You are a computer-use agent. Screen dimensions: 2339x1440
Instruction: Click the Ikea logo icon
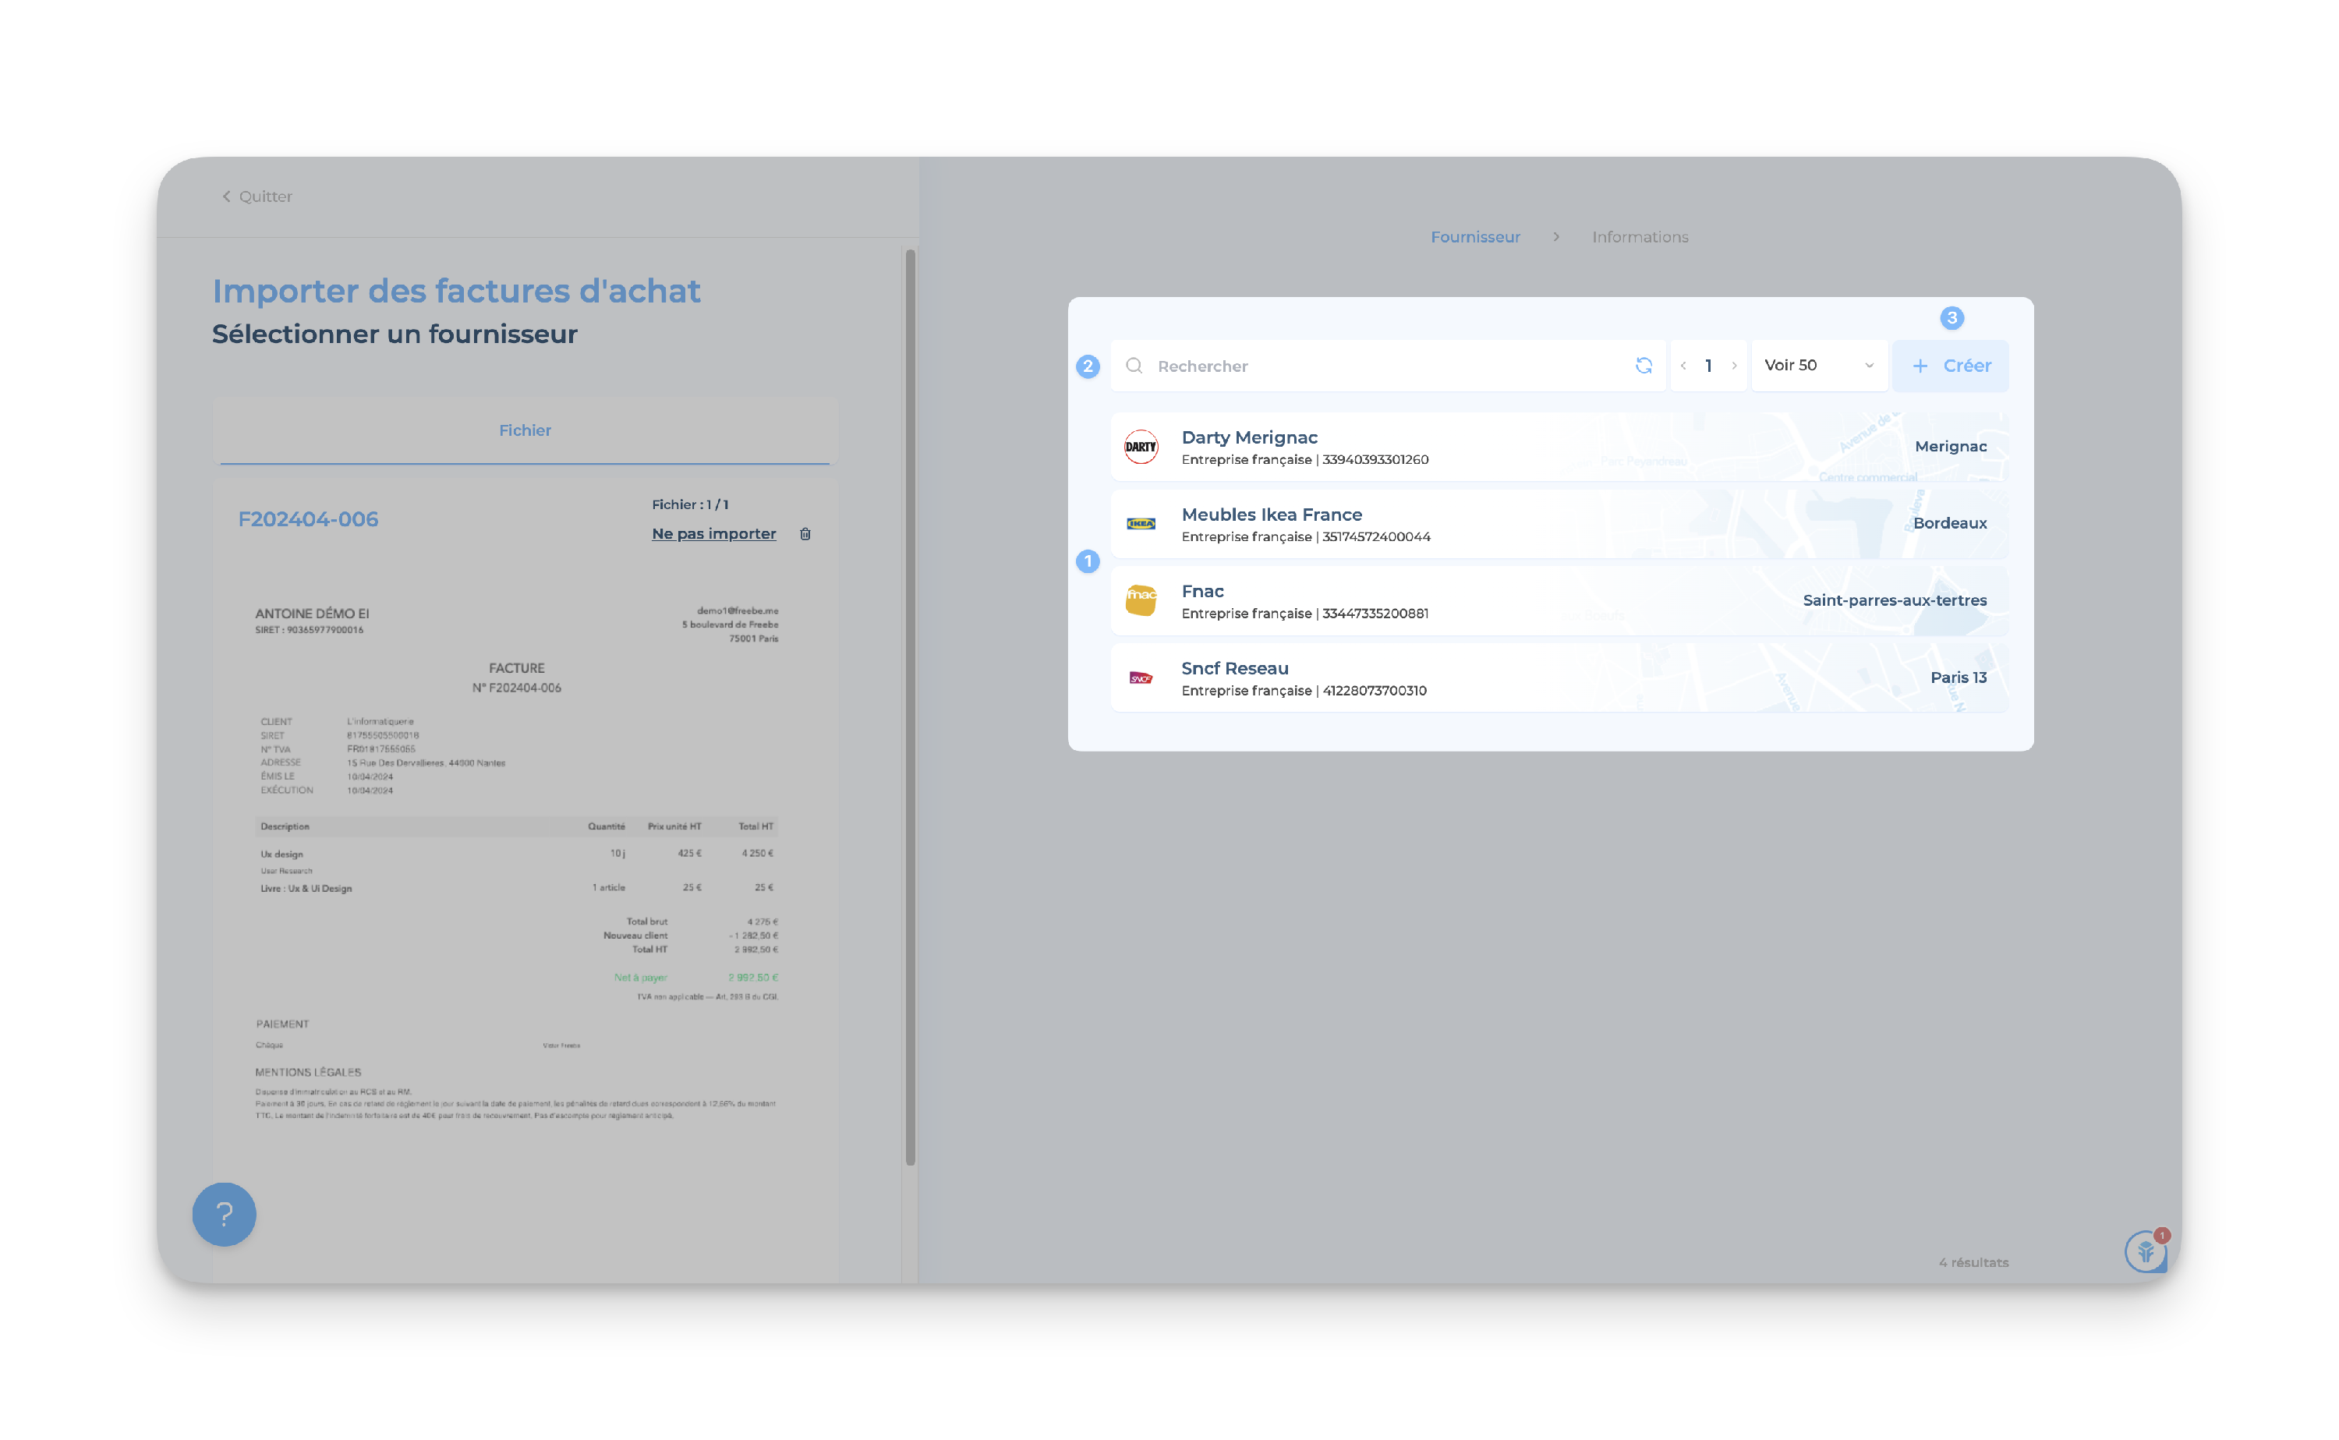pos(1140,524)
